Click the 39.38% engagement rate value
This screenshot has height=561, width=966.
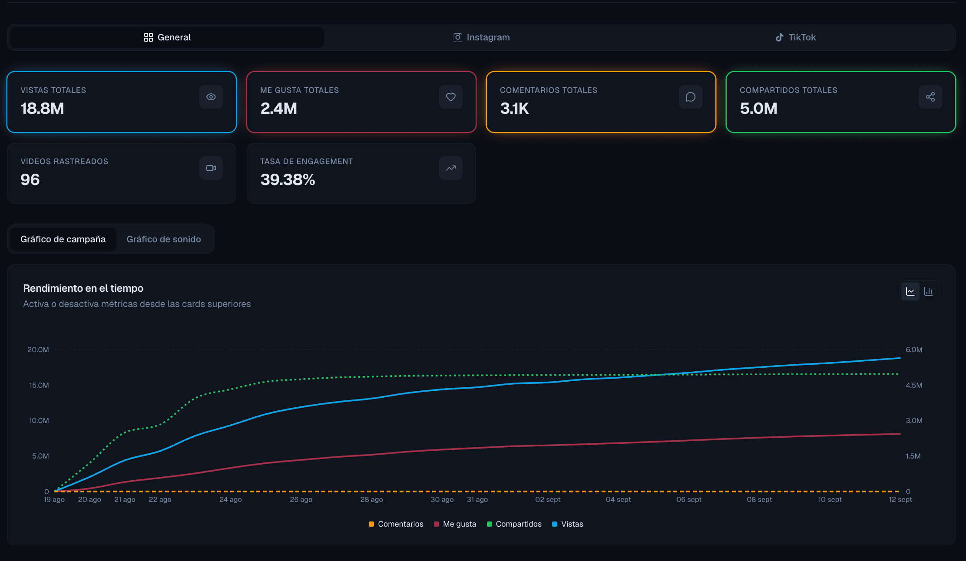288,180
